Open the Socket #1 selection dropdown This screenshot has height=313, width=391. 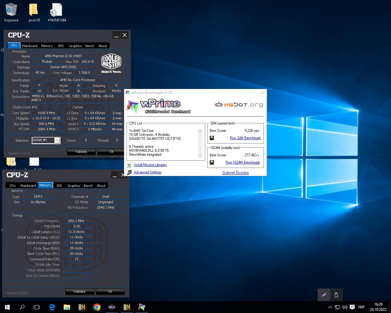[46, 140]
